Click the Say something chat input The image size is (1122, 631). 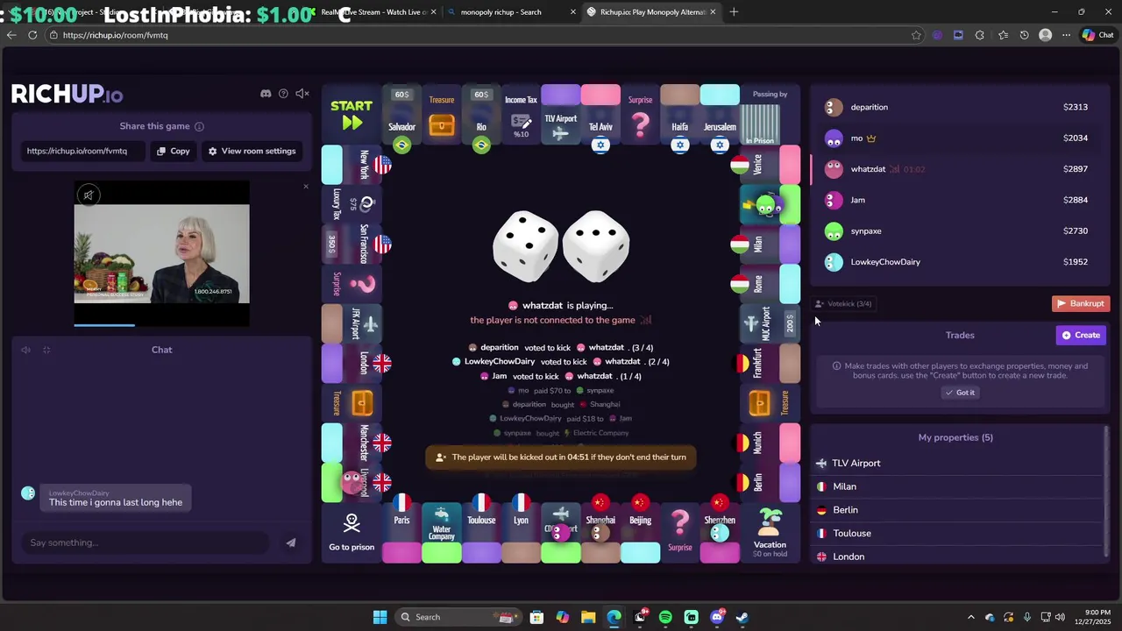coord(145,542)
